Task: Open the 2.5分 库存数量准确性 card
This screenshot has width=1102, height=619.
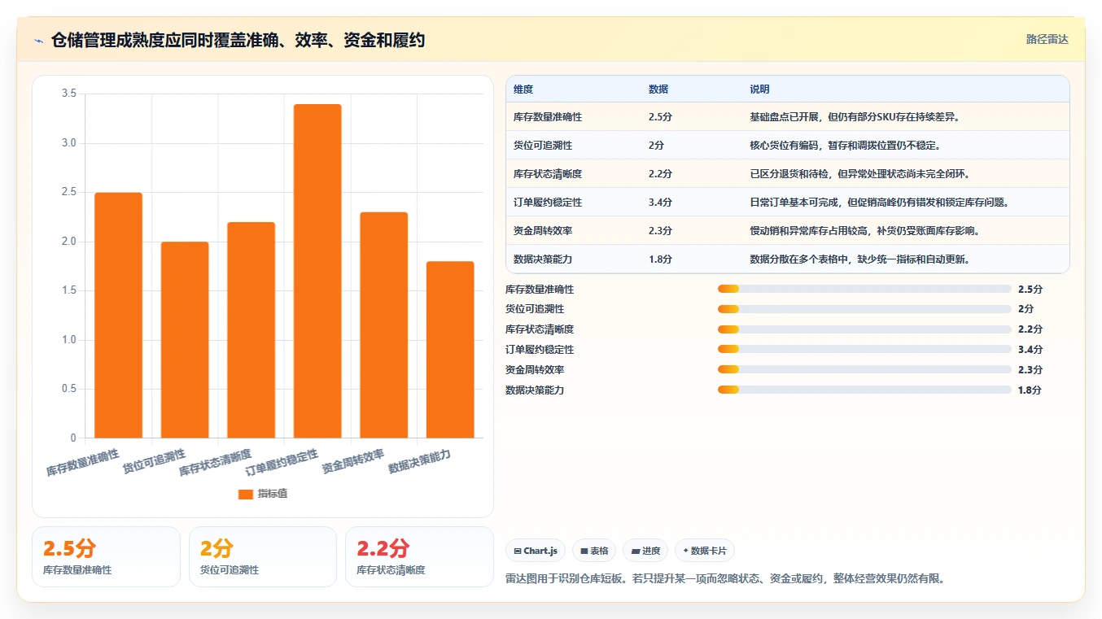Action: (x=106, y=556)
